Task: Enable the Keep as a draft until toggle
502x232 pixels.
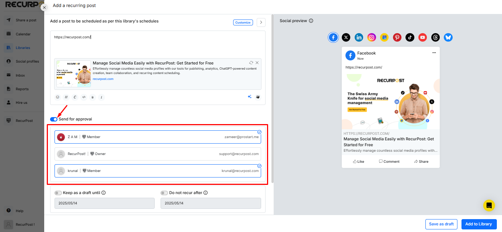Action: point(58,193)
